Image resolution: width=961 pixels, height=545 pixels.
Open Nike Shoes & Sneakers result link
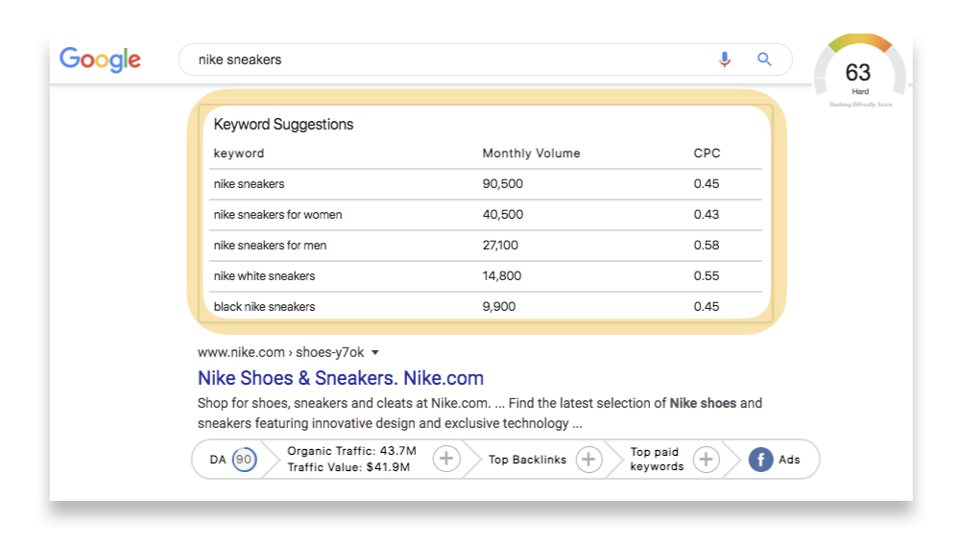tap(340, 378)
